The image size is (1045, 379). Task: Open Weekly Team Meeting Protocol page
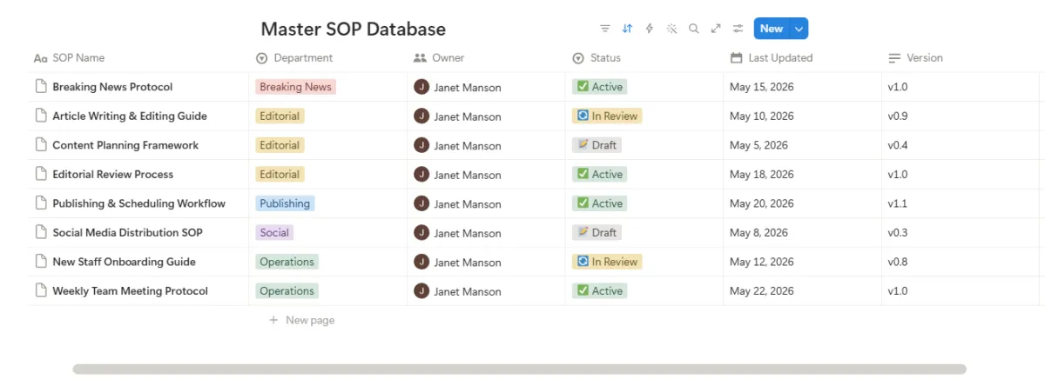pos(131,290)
